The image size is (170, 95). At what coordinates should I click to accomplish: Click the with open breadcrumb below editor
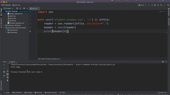click(50, 59)
